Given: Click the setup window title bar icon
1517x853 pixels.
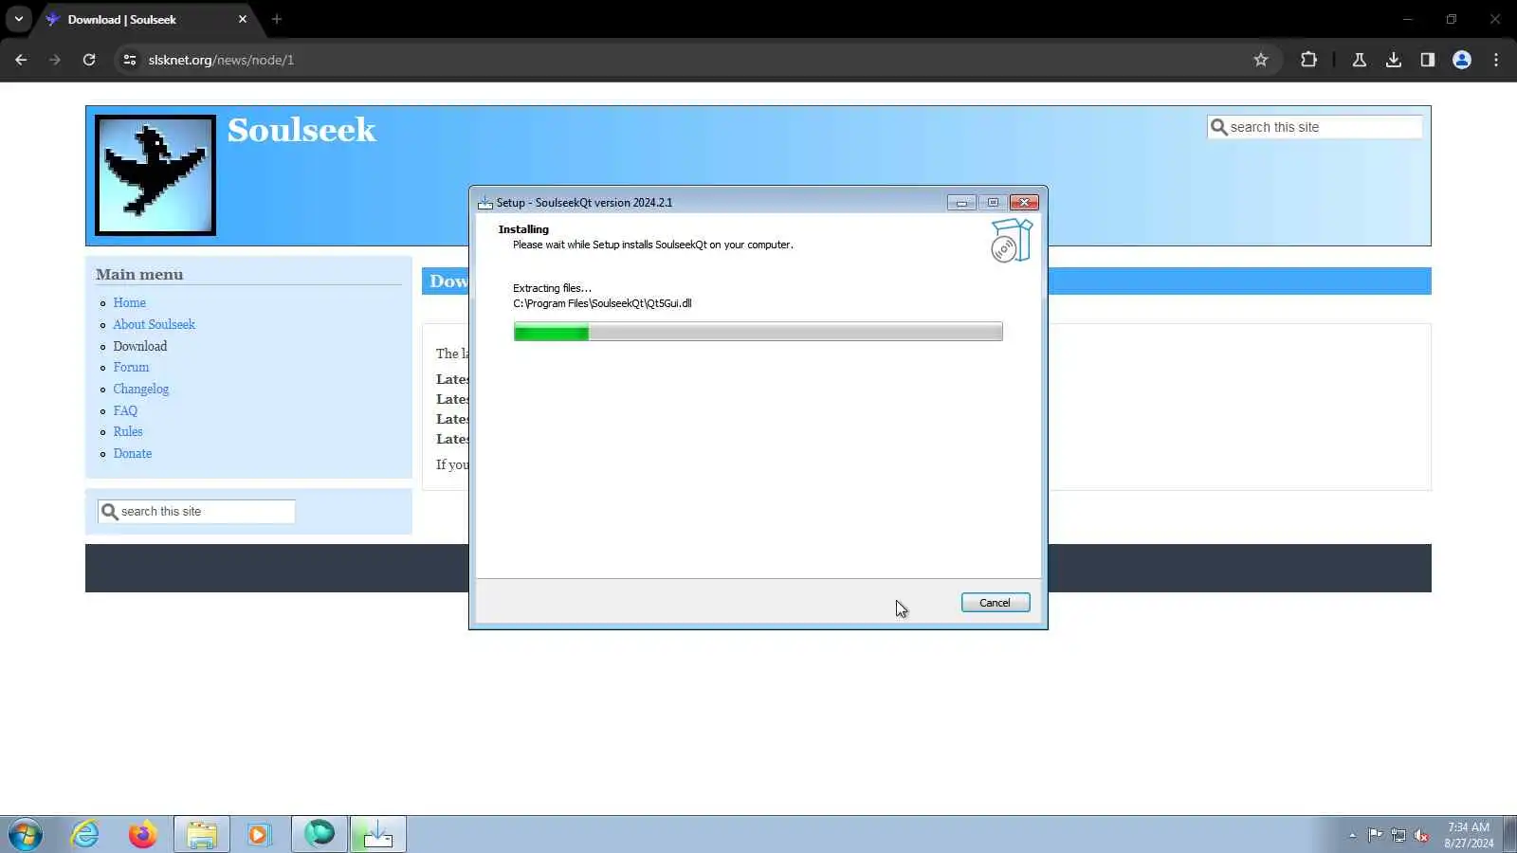Looking at the screenshot, I should 485,203.
